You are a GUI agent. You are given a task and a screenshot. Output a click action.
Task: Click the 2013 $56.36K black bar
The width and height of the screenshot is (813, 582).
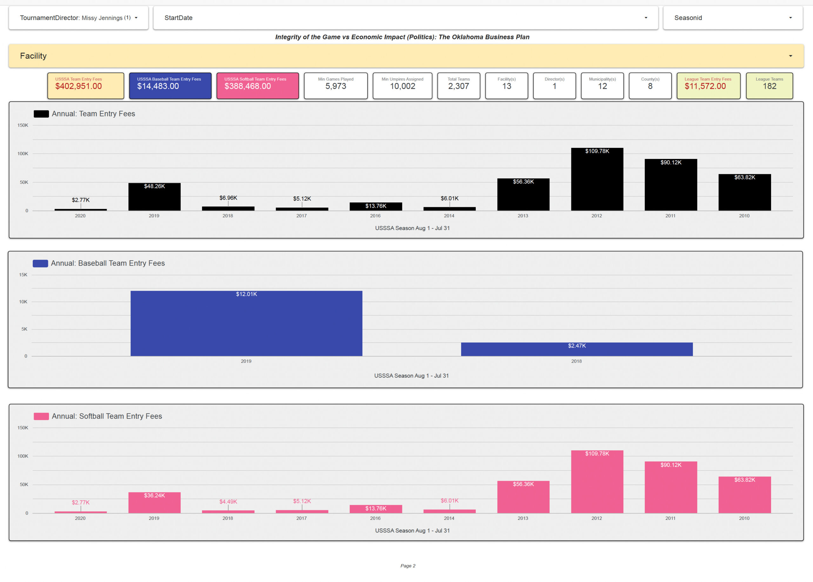(523, 195)
